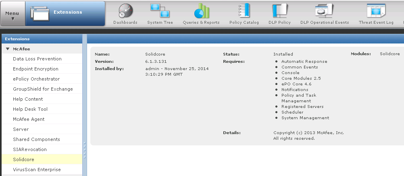Open the Threat Event Log icon

[376, 11]
